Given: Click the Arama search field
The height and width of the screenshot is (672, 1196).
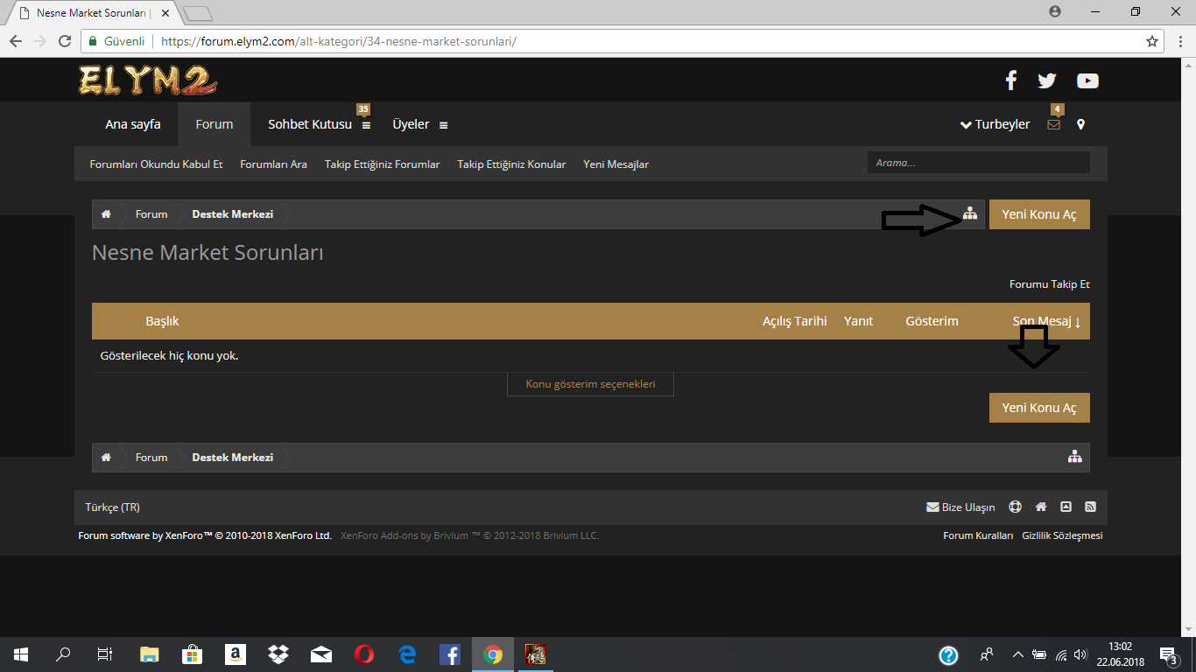Looking at the screenshot, I should [978, 163].
